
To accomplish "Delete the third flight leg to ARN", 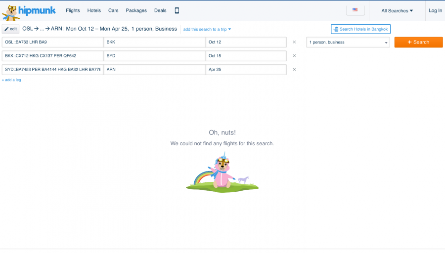I will point(294,70).
